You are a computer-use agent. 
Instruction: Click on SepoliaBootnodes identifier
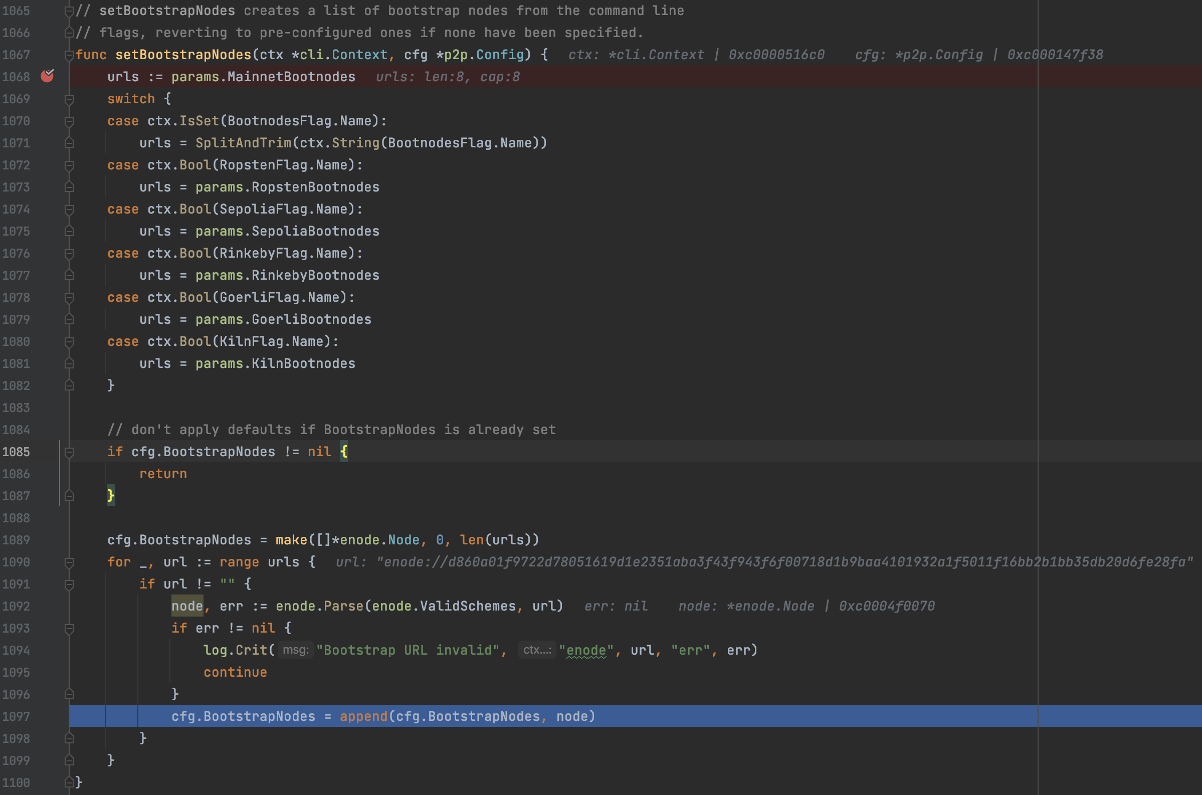click(315, 231)
